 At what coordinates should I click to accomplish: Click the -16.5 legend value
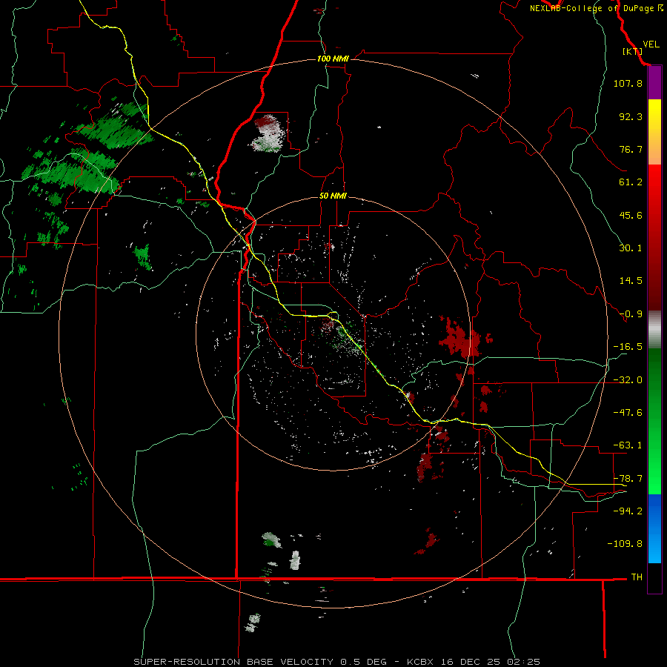coord(628,347)
